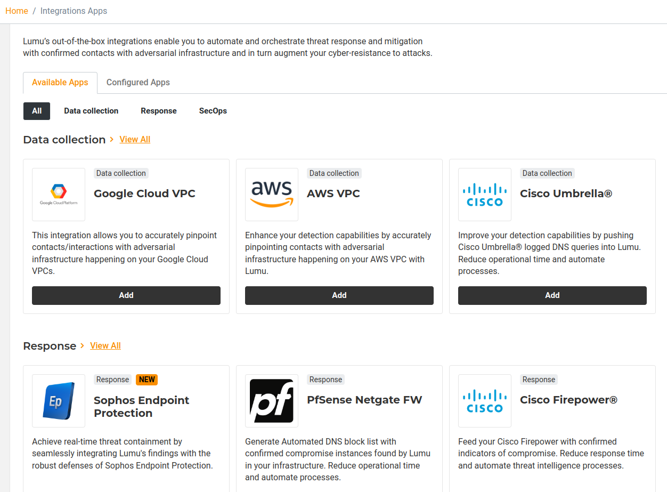Screen dimensions: 667x492
Task: Click the NEW badge on Sophos card
Action: (147, 380)
